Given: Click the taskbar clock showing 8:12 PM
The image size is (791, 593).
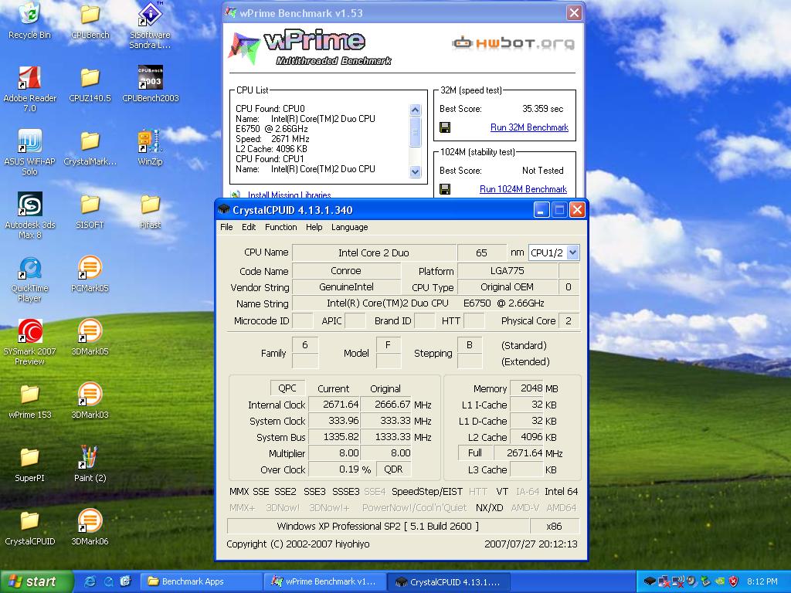Looking at the screenshot, I should (762, 581).
